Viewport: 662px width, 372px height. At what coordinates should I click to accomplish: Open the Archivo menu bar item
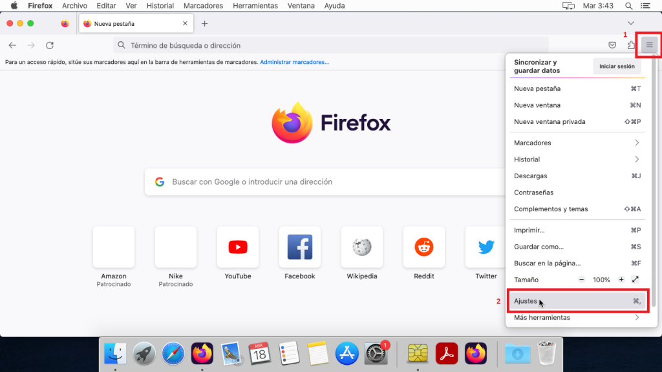(74, 6)
